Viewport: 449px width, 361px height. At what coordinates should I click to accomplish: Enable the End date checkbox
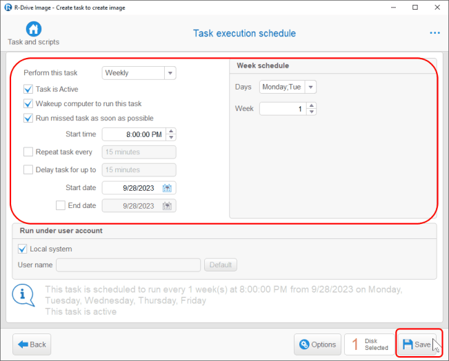tap(61, 205)
